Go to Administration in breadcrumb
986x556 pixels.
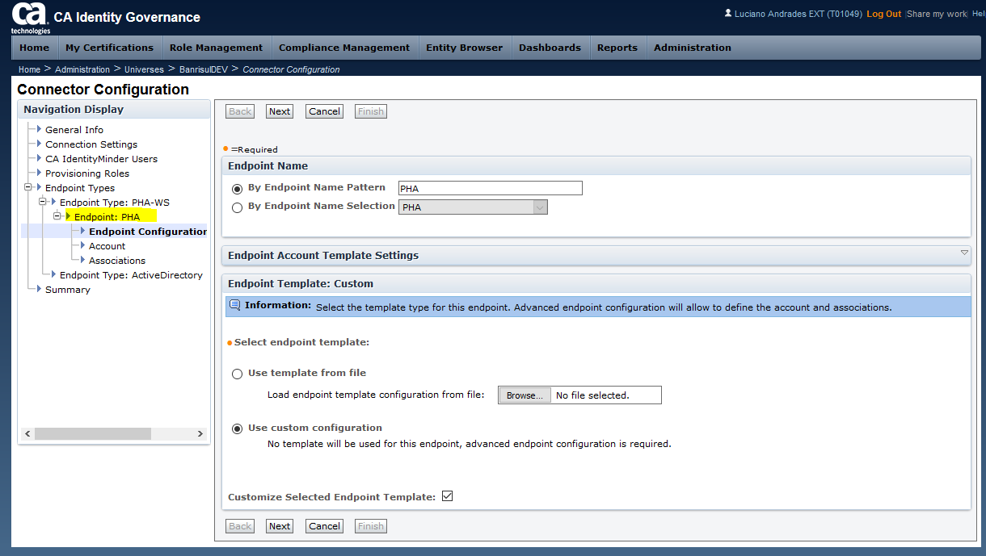click(x=82, y=69)
